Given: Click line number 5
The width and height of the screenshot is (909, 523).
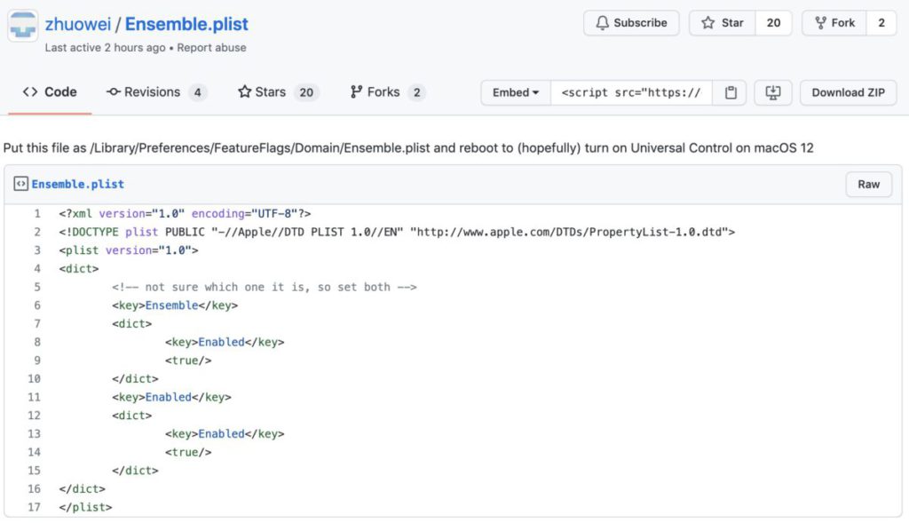Looking at the screenshot, I should pyautogui.click(x=37, y=287).
